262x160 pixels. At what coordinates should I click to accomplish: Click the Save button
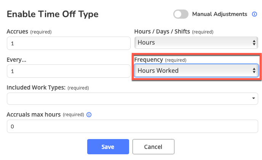click(x=108, y=147)
